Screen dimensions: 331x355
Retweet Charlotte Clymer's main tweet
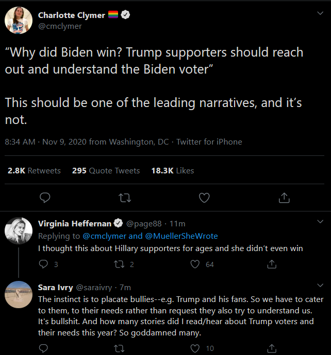click(x=125, y=198)
